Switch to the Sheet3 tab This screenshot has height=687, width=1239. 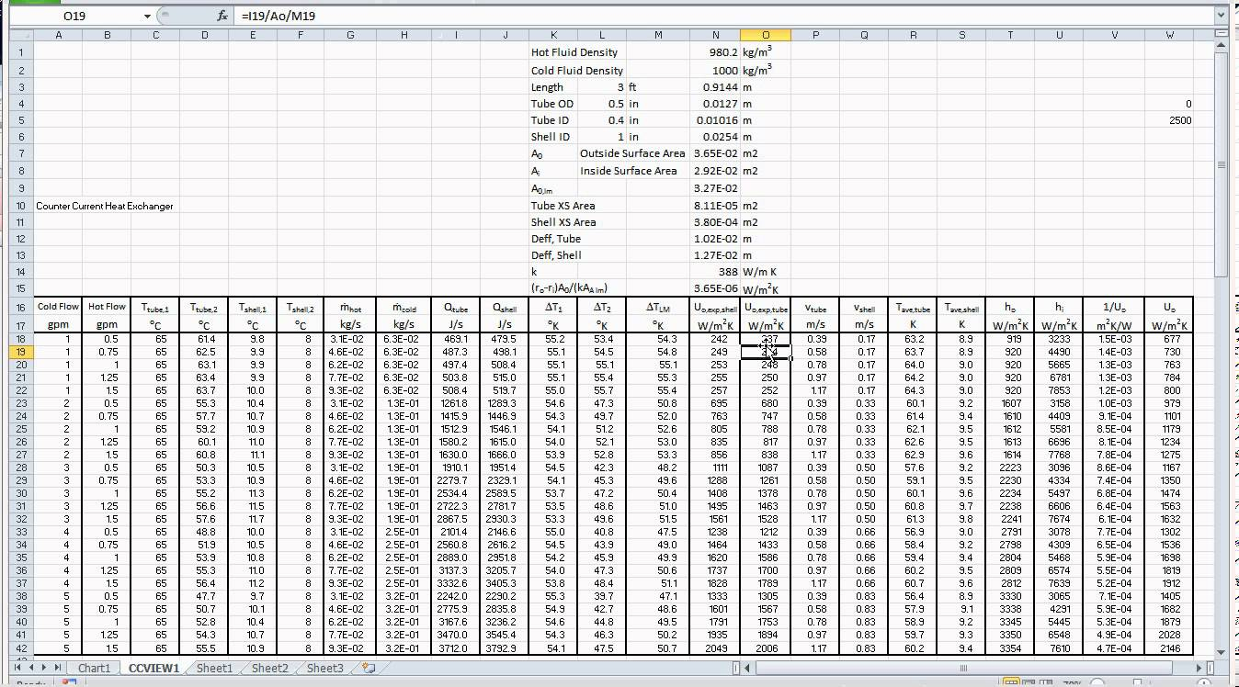click(x=324, y=669)
